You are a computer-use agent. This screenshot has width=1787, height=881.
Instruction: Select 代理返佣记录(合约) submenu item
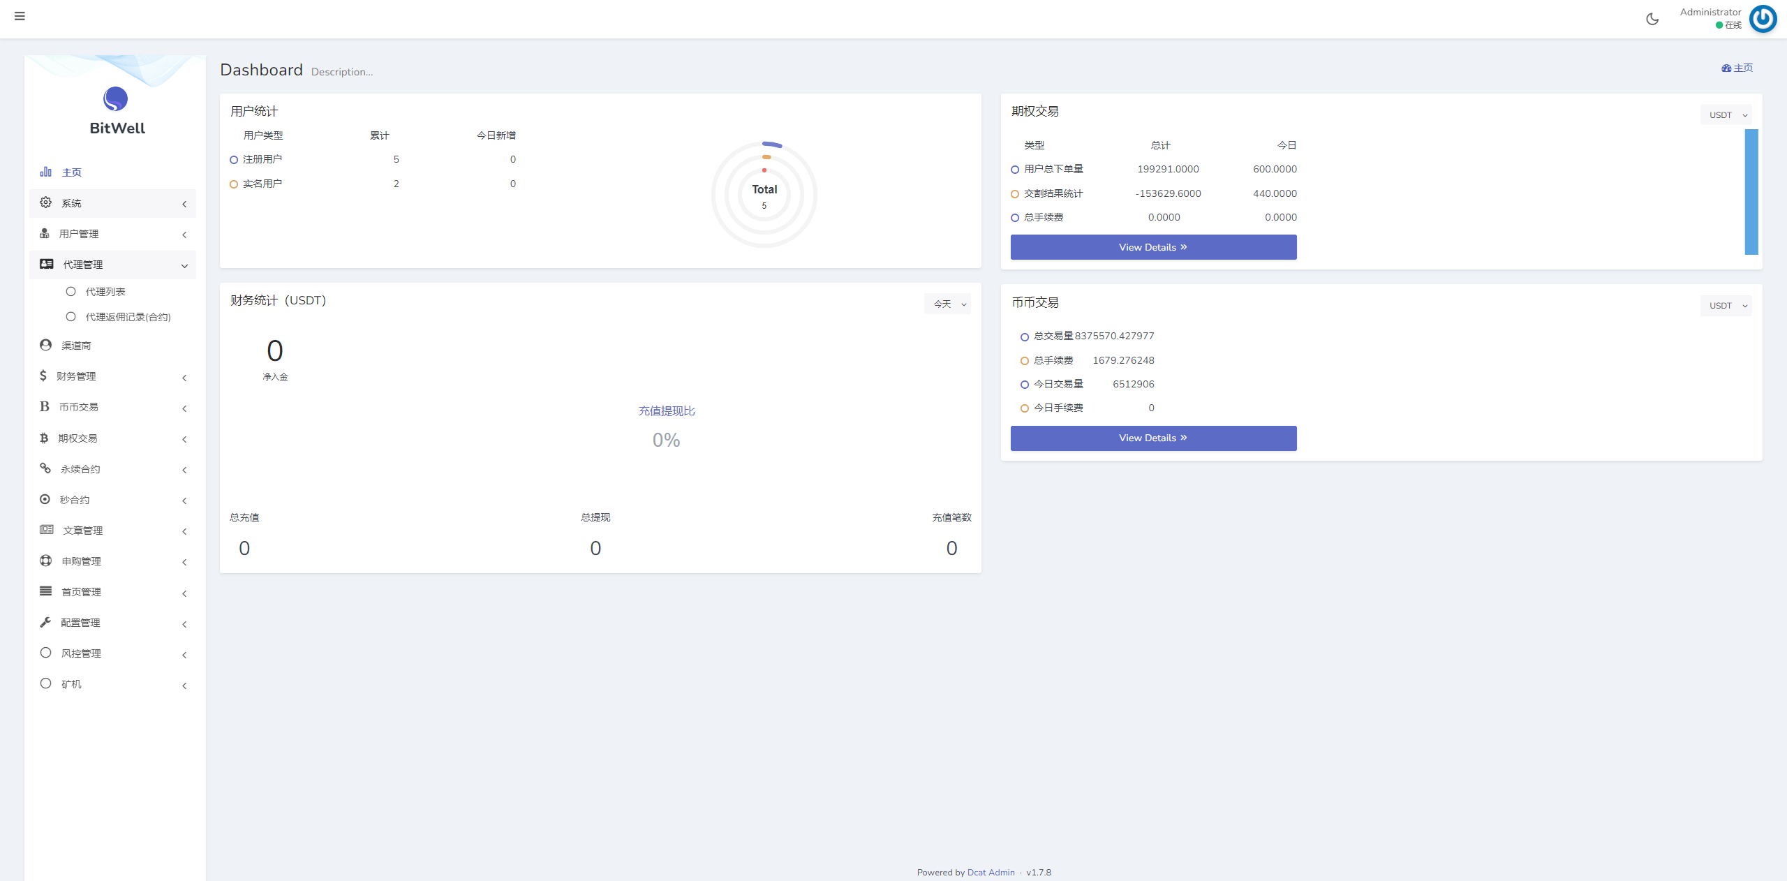(x=128, y=317)
